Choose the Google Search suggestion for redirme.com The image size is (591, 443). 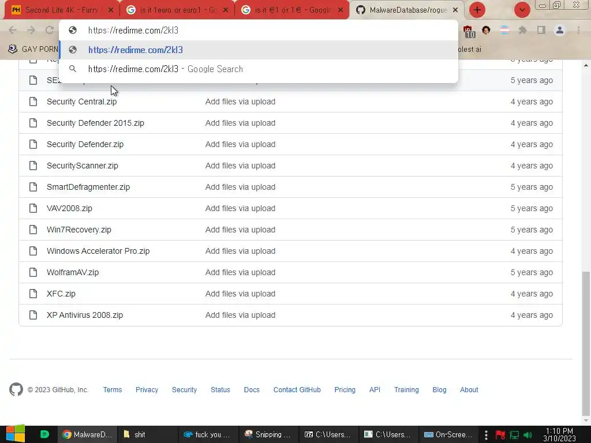pos(259,69)
